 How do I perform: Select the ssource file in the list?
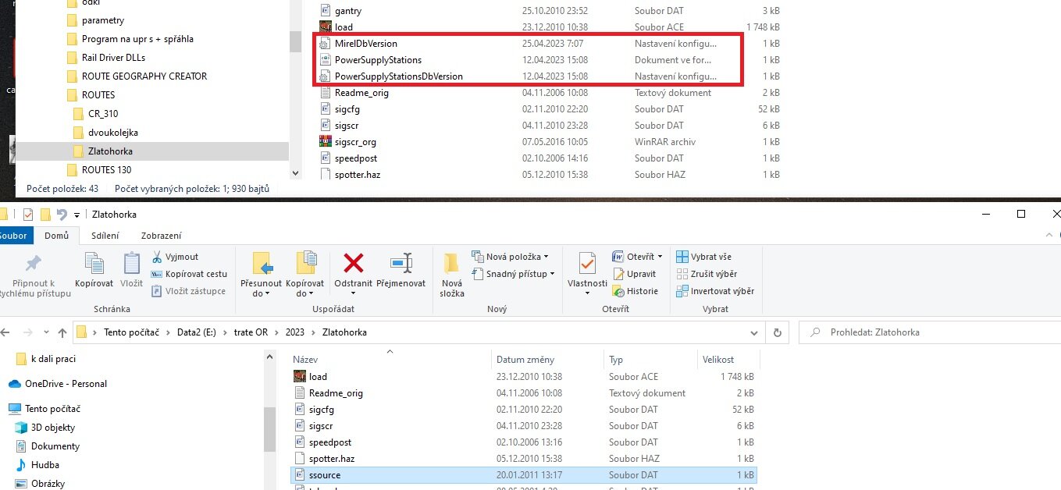click(x=325, y=475)
